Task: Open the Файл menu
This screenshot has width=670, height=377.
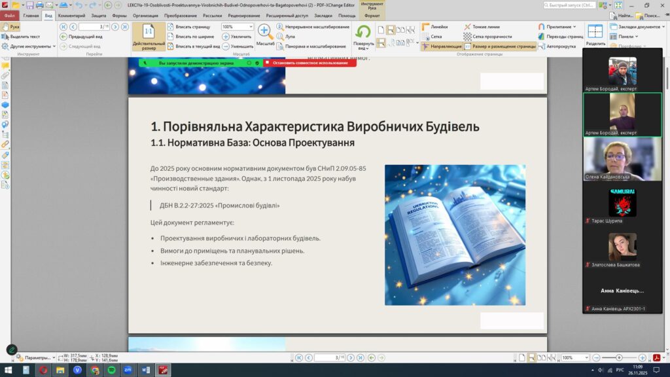Action: [x=10, y=14]
